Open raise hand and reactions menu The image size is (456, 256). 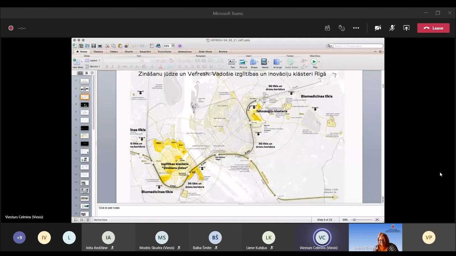click(342, 28)
